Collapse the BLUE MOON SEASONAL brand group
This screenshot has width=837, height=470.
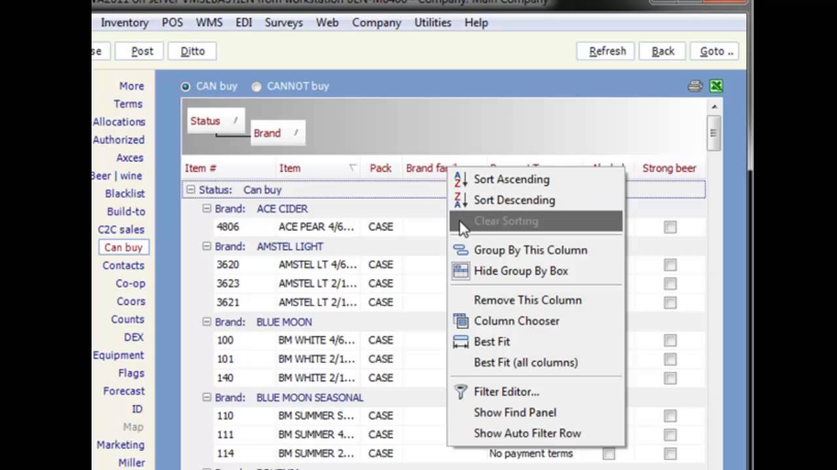(x=206, y=398)
